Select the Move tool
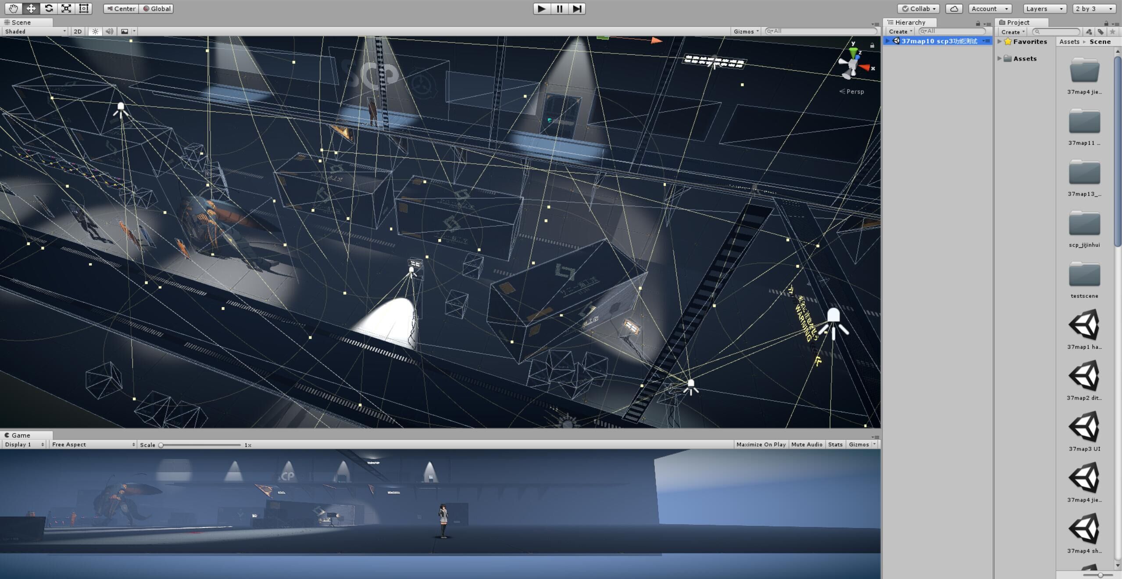The image size is (1122, 579). point(31,8)
